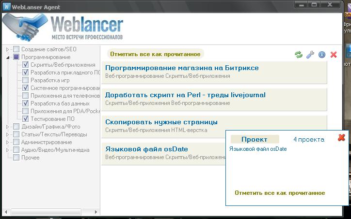Click the Проект button in the popup
Screen dimensions: 351x219
pos(255,139)
